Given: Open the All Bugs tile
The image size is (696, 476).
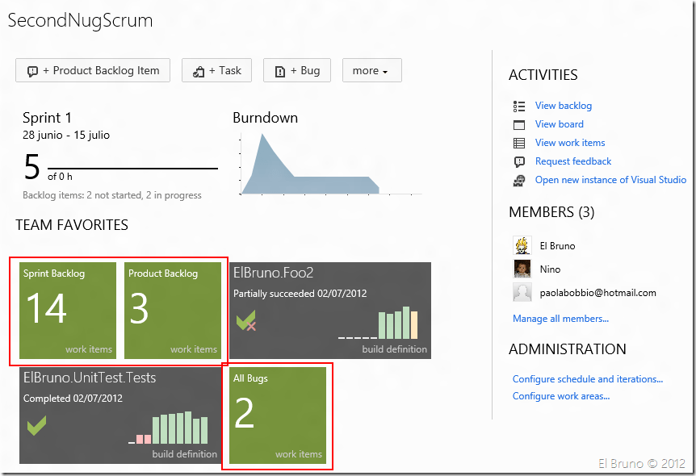Looking at the screenshot, I should [x=278, y=415].
